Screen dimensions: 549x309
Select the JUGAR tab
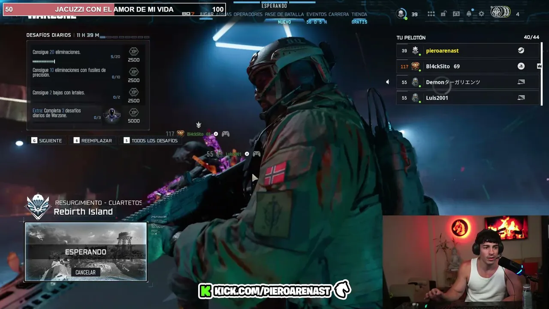tap(207, 14)
